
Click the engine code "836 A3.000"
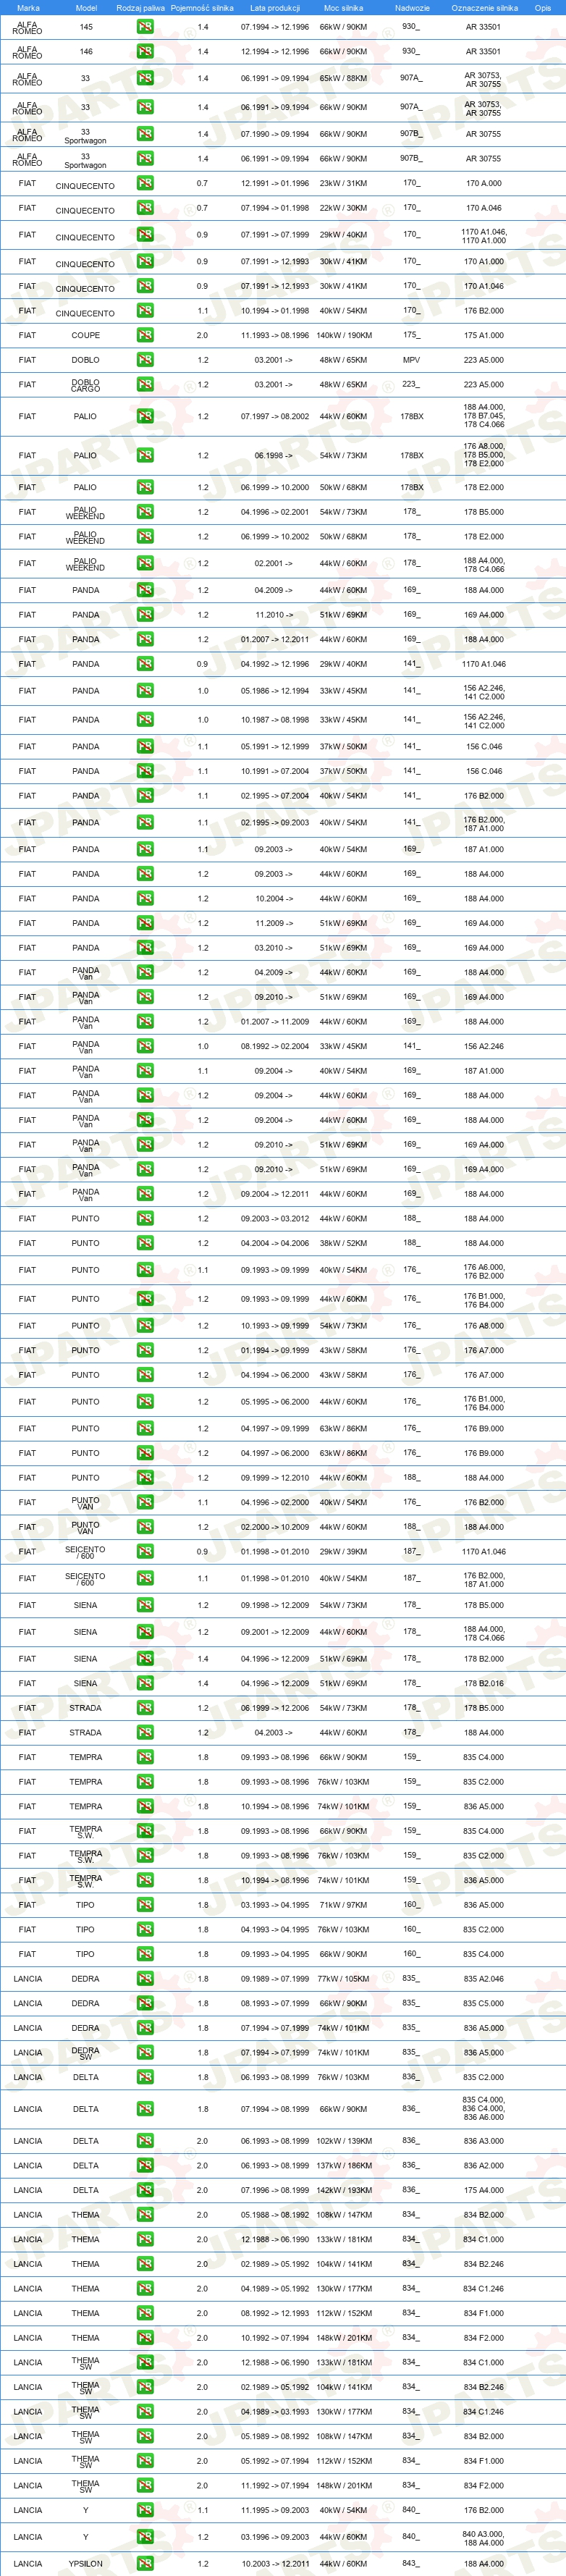tap(484, 2141)
